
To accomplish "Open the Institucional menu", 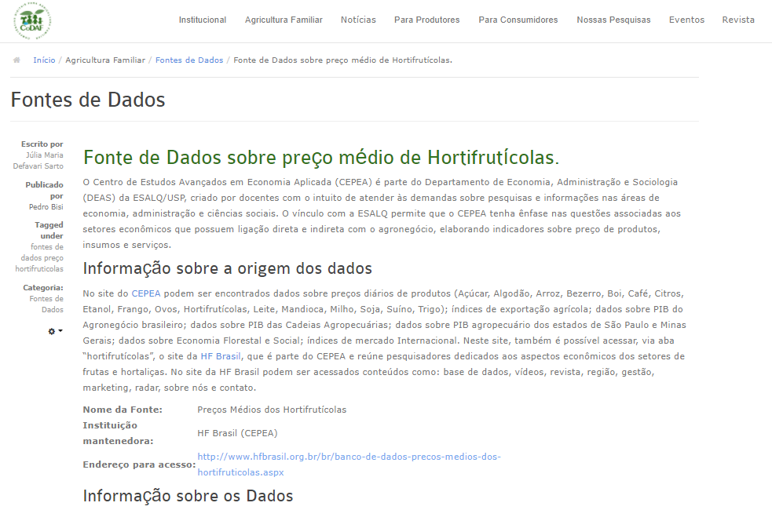I will click(203, 20).
